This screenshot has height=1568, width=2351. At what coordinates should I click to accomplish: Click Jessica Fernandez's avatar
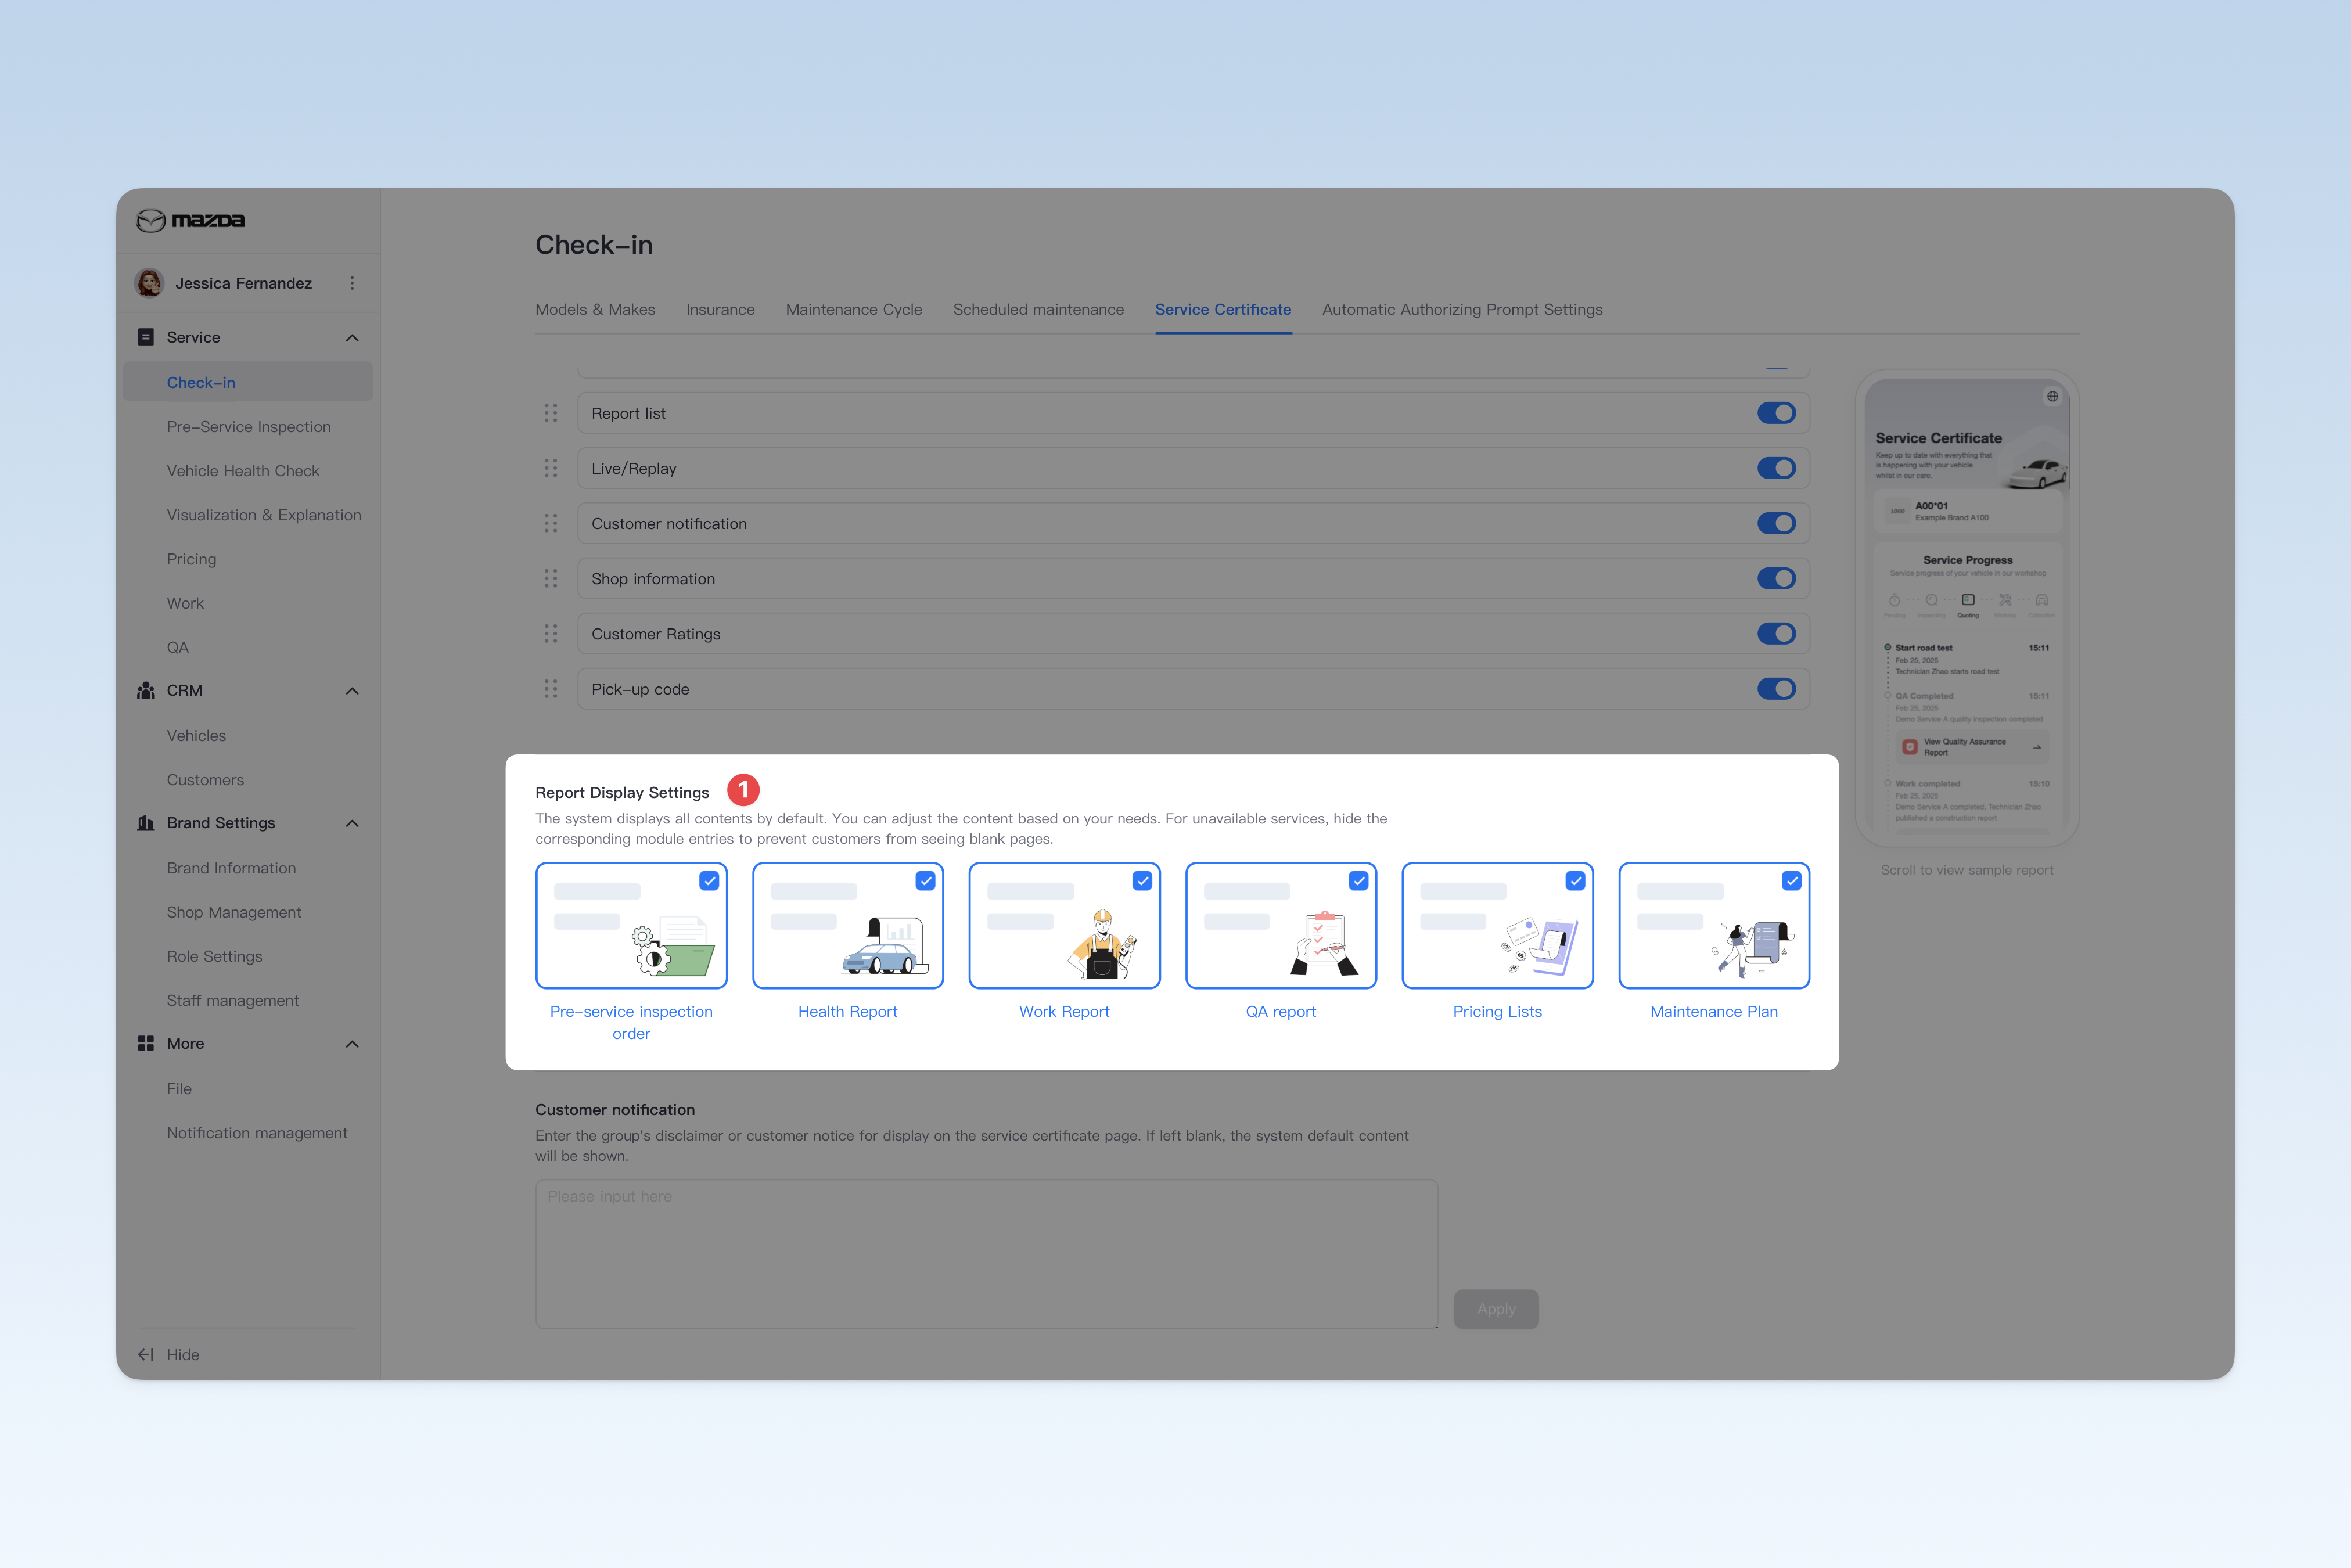pyautogui.click(x=149, y=283)
